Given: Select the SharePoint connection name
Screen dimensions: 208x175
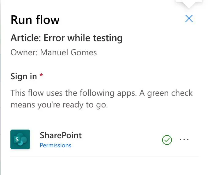Looking at the screenshot, I should (61, 135).
